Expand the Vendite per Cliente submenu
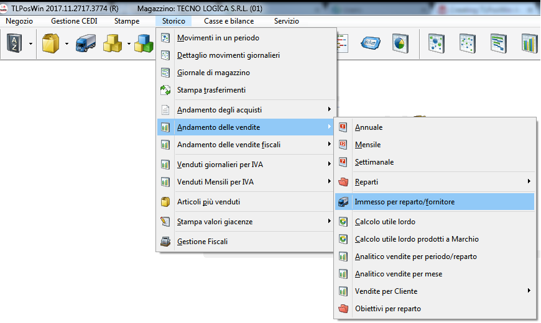The height and width of the screenshot is (323, 541). click(529, 291)
